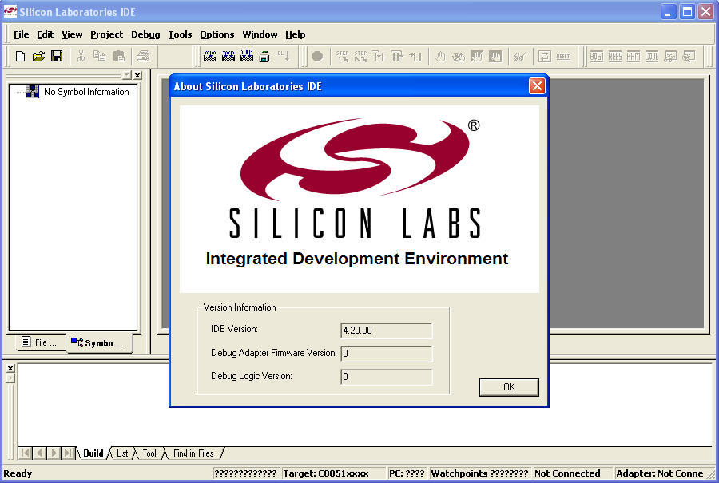This screenshot has width=719, height=483.
Task: Close the About Silicon Laboratories IDE dialog
Action: point(537,86)
